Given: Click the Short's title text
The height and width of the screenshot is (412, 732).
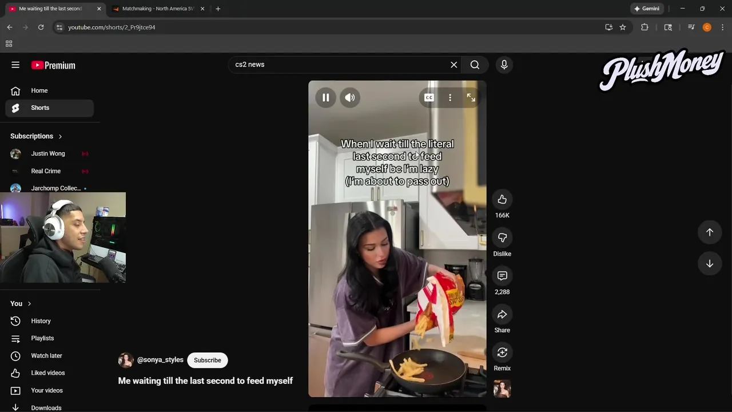Looking at the screenshot, I should 205,381.
